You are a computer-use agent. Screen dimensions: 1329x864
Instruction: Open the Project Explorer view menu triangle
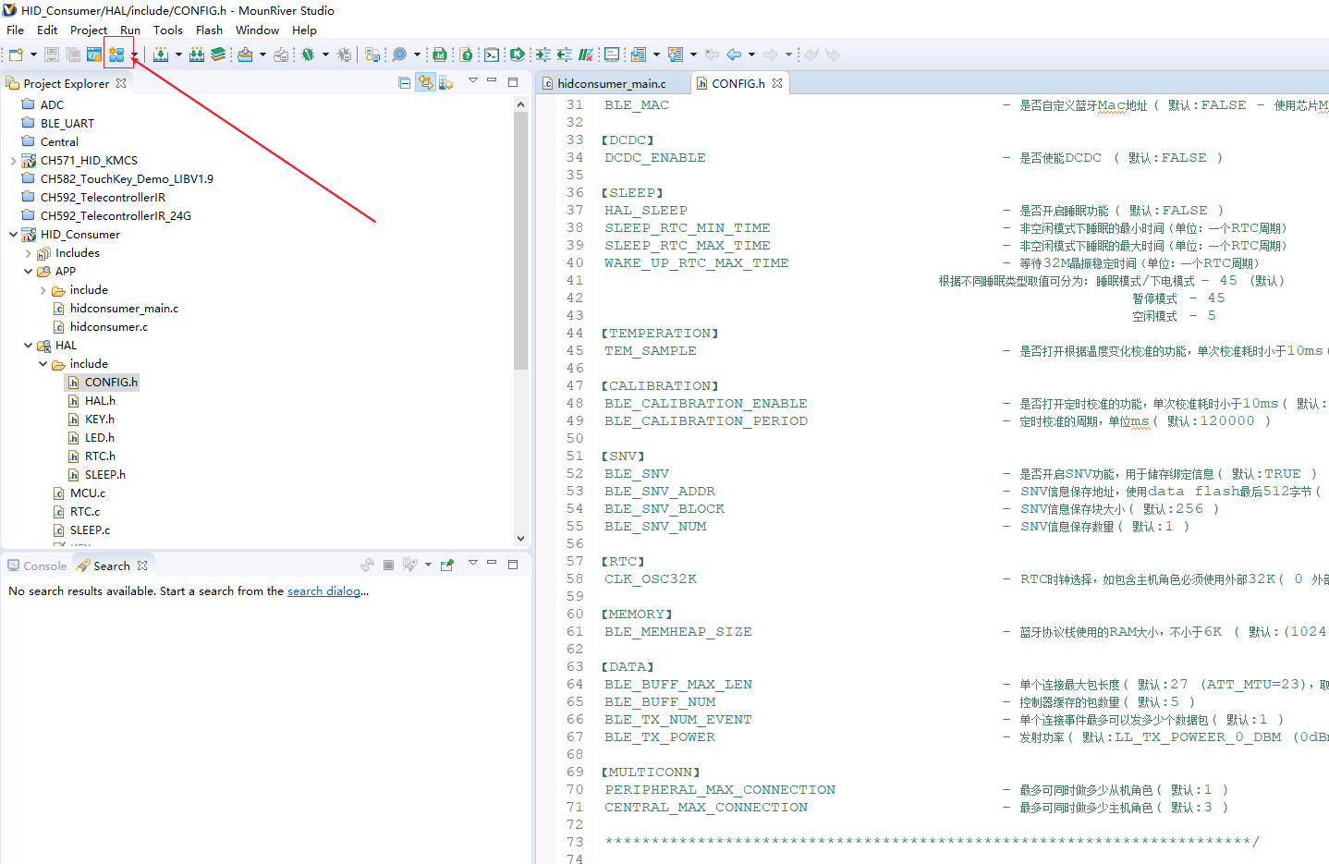click(x=472, y=80)
